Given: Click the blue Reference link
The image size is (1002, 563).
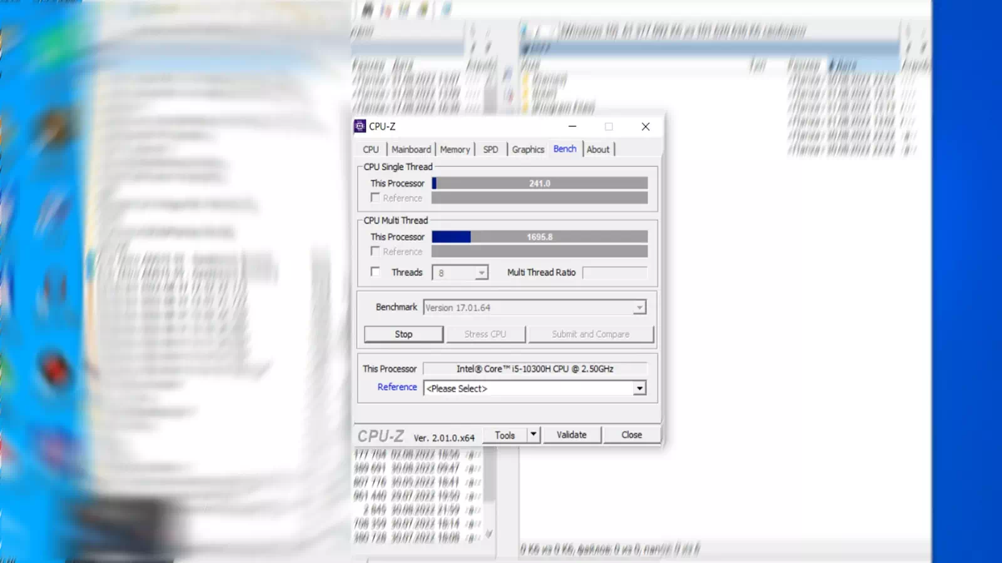Looking at the screenshot, I should (x=397, y=387).
